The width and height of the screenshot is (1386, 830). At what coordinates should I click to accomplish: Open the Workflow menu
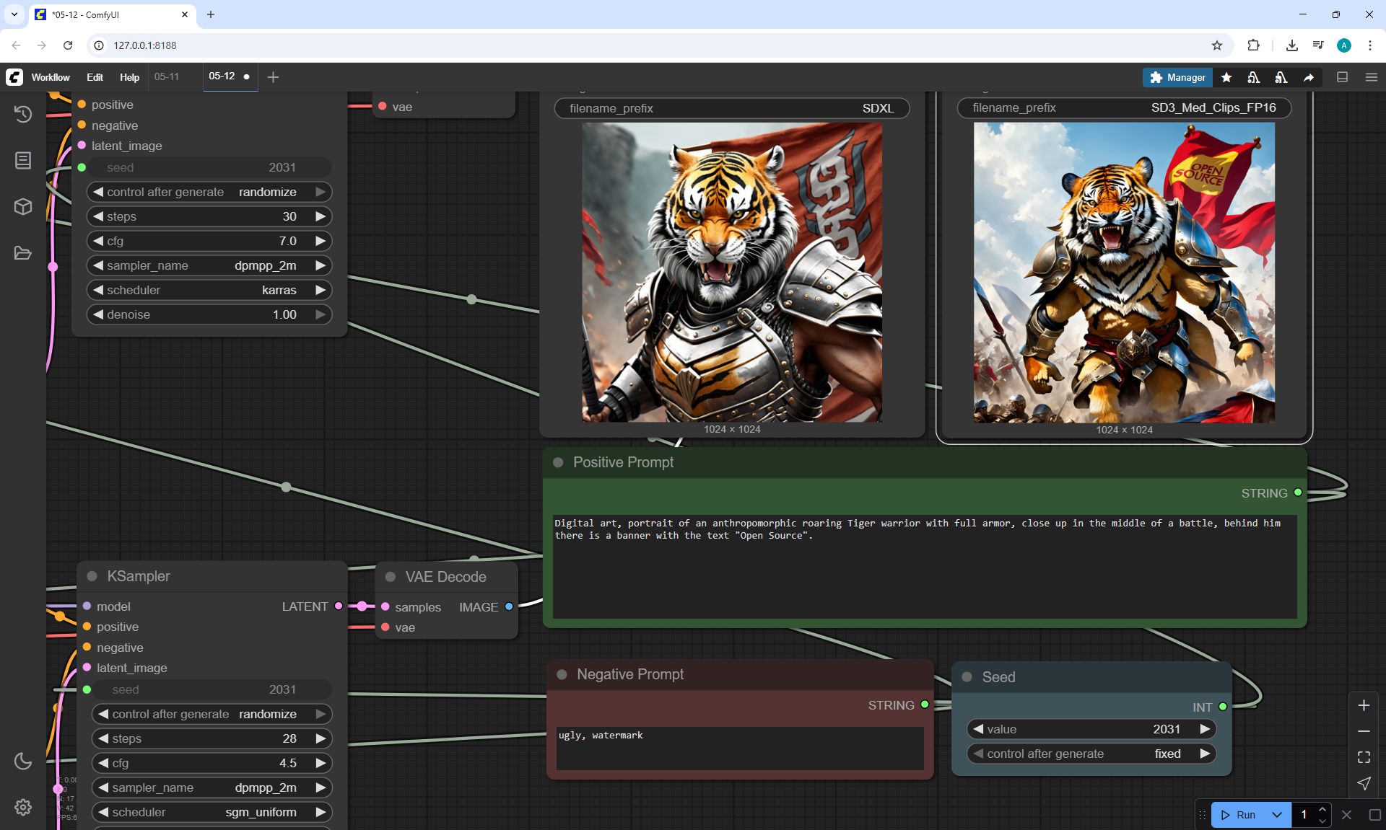click(51, 77)
